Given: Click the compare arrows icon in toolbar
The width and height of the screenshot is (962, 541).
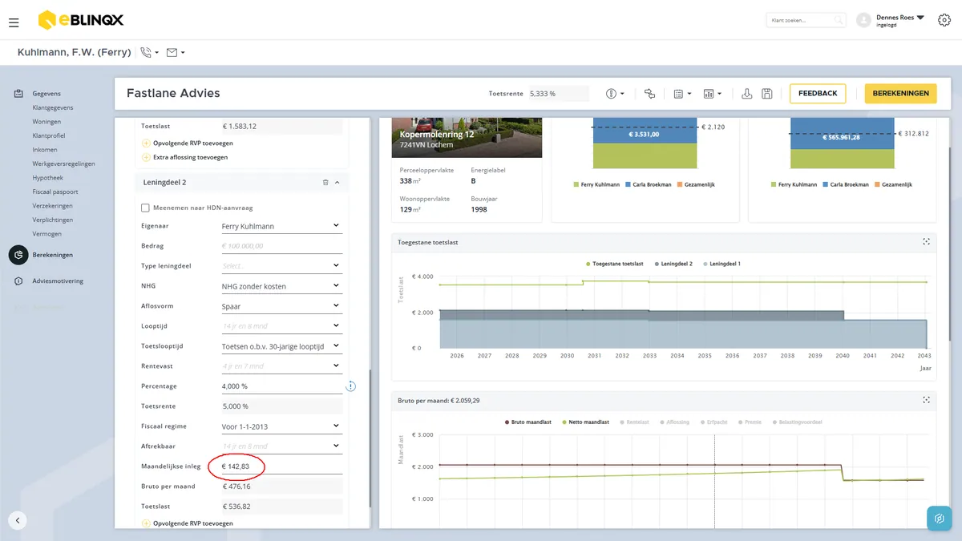Looking at the screenshot, I should 649,94.
